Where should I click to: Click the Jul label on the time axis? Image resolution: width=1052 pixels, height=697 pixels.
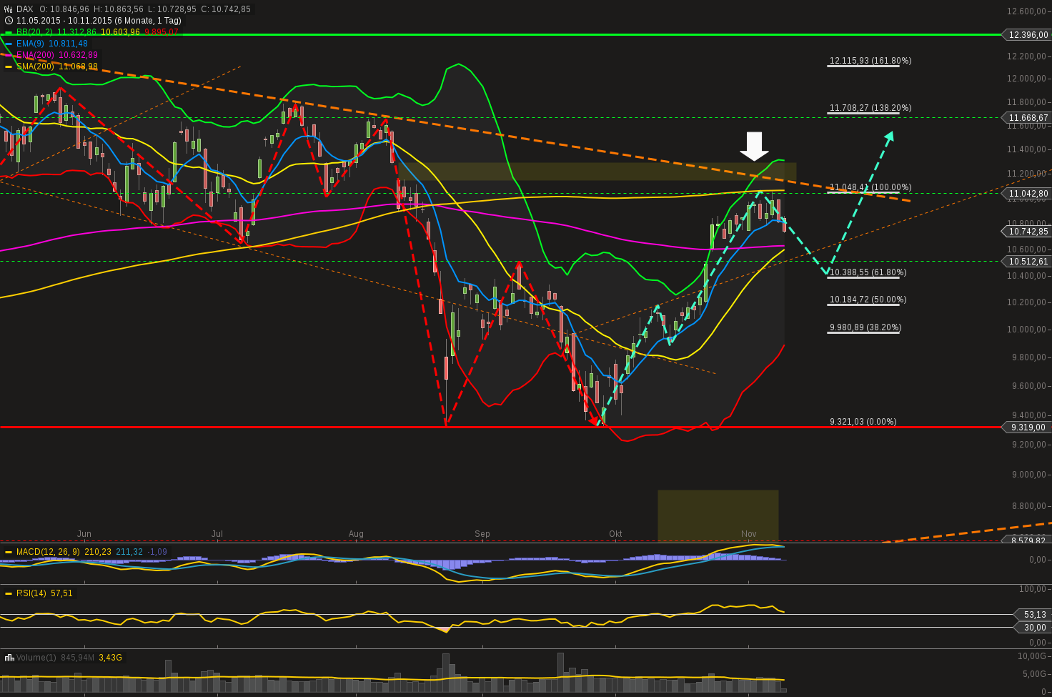pyautogui.click(x=217, y=534)
